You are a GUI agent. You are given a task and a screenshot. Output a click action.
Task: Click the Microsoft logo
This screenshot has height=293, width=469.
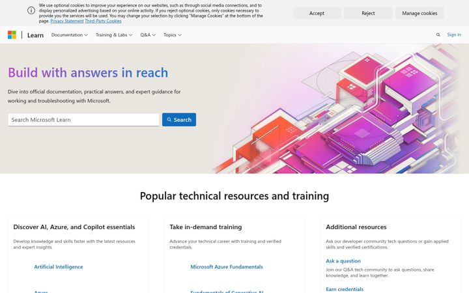pyautogui.click(x=12, y=35)
